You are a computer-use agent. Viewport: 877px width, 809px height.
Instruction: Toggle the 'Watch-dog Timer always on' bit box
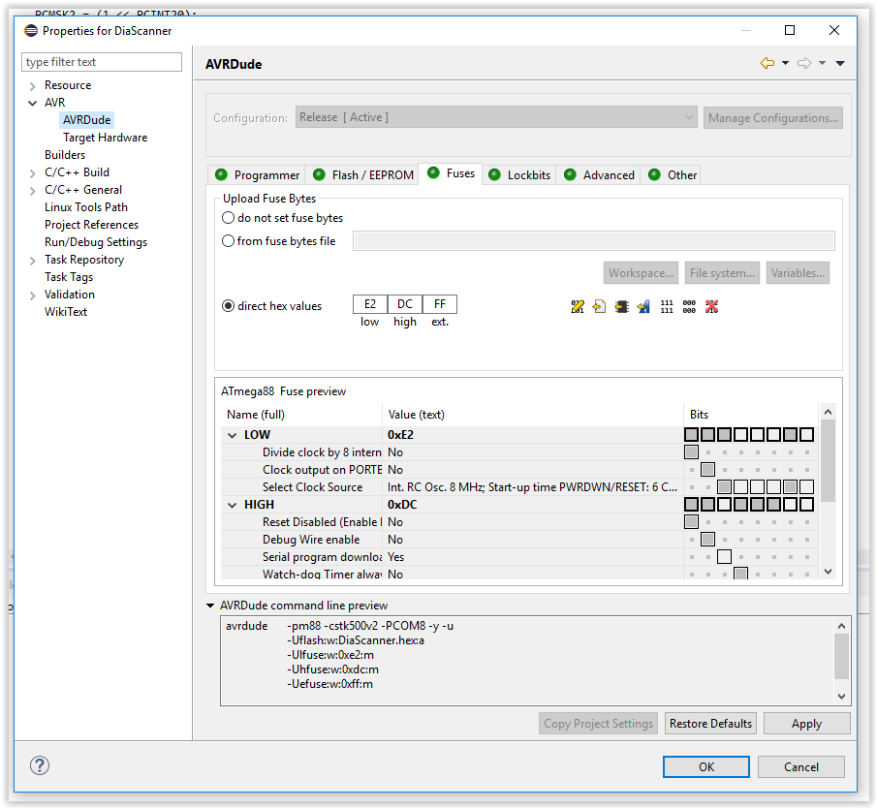tap(740, 574)
